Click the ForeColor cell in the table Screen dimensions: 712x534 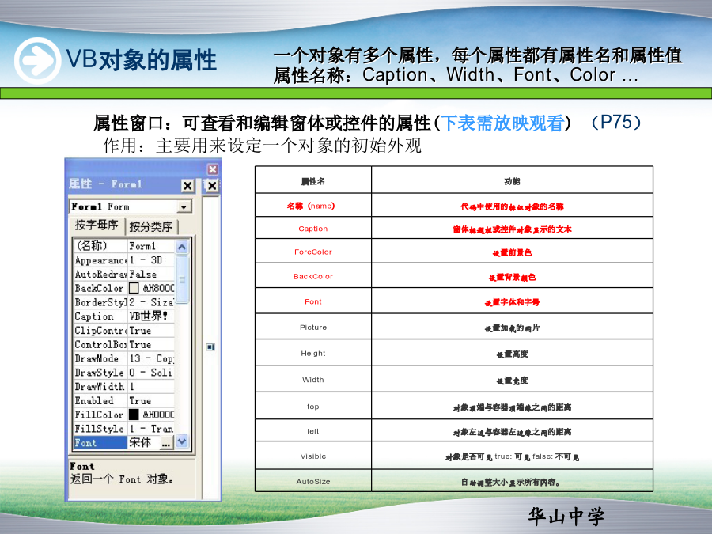[x=312, y=252]
